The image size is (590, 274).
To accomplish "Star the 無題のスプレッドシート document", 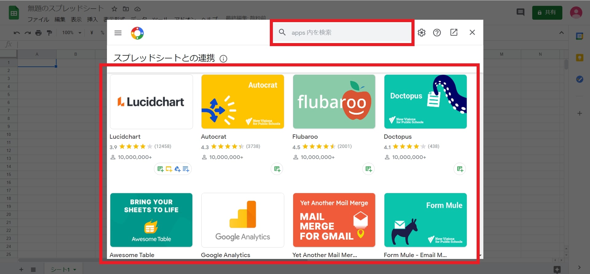I will [114, 9].
